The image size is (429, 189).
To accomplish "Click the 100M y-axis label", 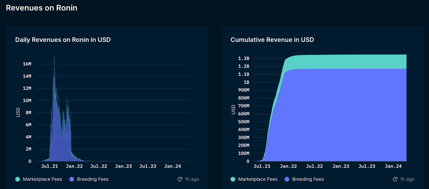I will point(244,153).
